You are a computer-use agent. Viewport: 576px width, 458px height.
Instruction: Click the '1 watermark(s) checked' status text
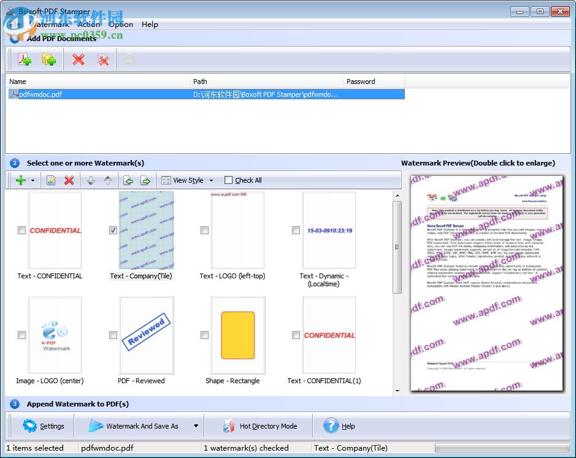click(x=246, y=448)
